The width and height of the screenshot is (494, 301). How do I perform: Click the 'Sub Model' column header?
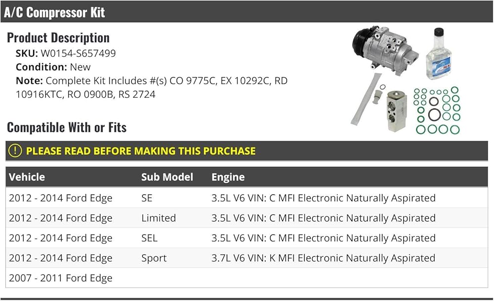pos(167,177)
